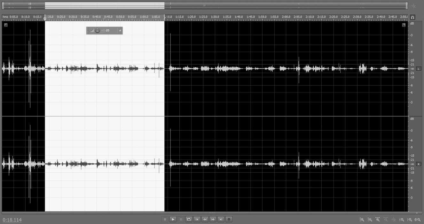Click 1:30.0 on the time ruler
Screen dimensions: 424x224
point(215,17)
